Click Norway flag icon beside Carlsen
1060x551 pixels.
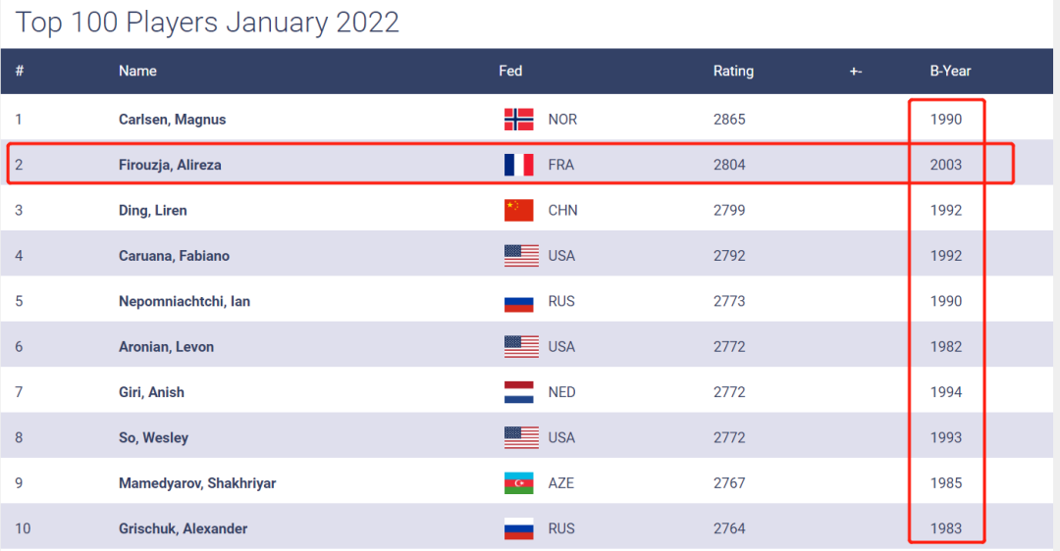coord(518,120)
